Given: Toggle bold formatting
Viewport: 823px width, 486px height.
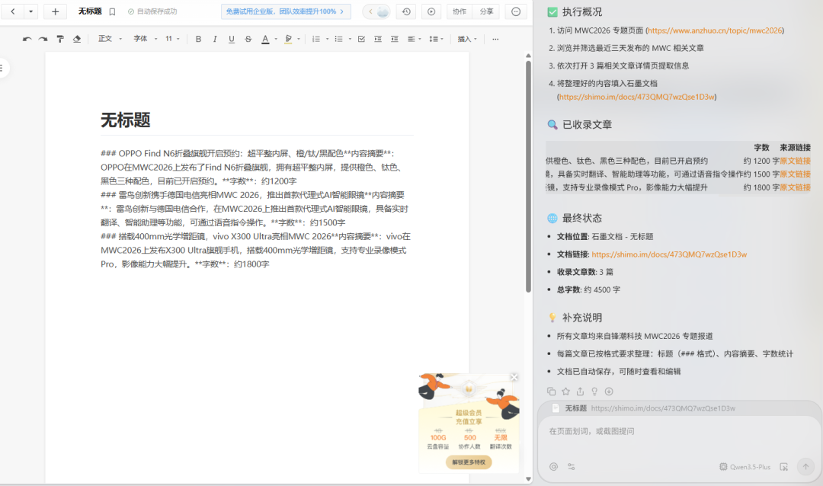Looking at the screenshot, I should pyautogui.click(x=198, y=39).
